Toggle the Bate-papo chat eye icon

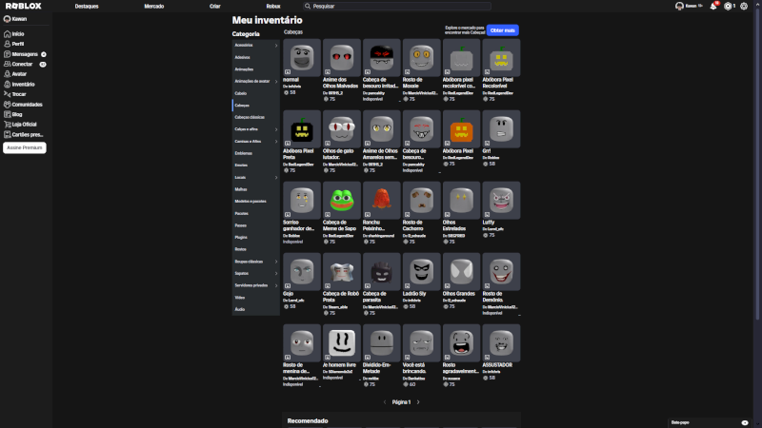745,422
